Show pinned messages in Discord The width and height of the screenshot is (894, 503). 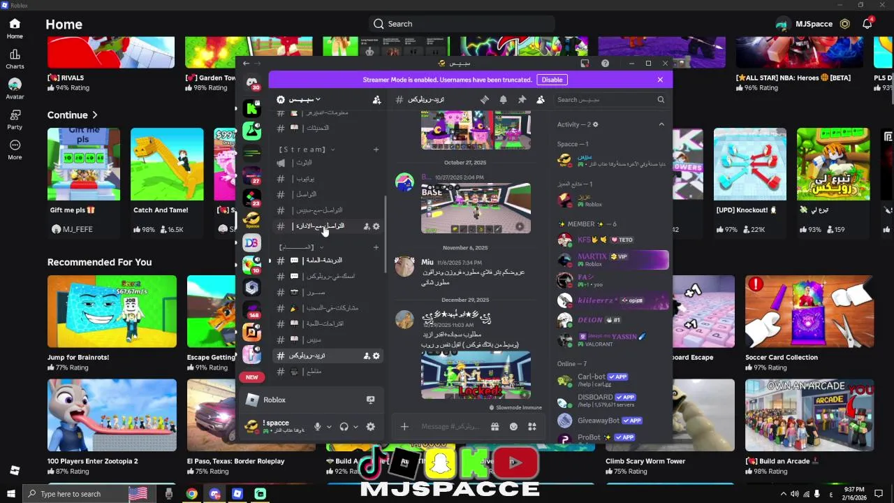click(x=522, y=100)
